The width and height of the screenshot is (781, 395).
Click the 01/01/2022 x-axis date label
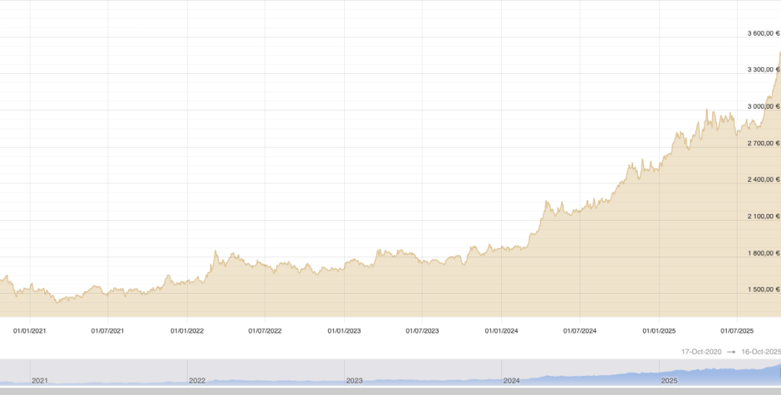187,331
